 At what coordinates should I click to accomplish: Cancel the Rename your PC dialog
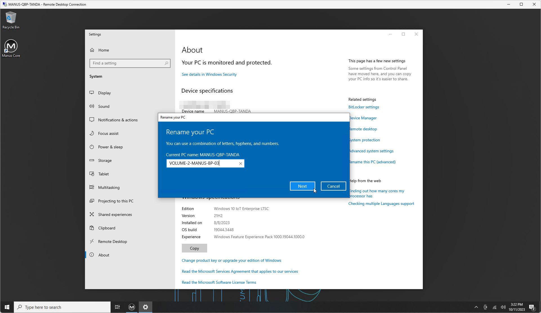[x=333, y=186]
